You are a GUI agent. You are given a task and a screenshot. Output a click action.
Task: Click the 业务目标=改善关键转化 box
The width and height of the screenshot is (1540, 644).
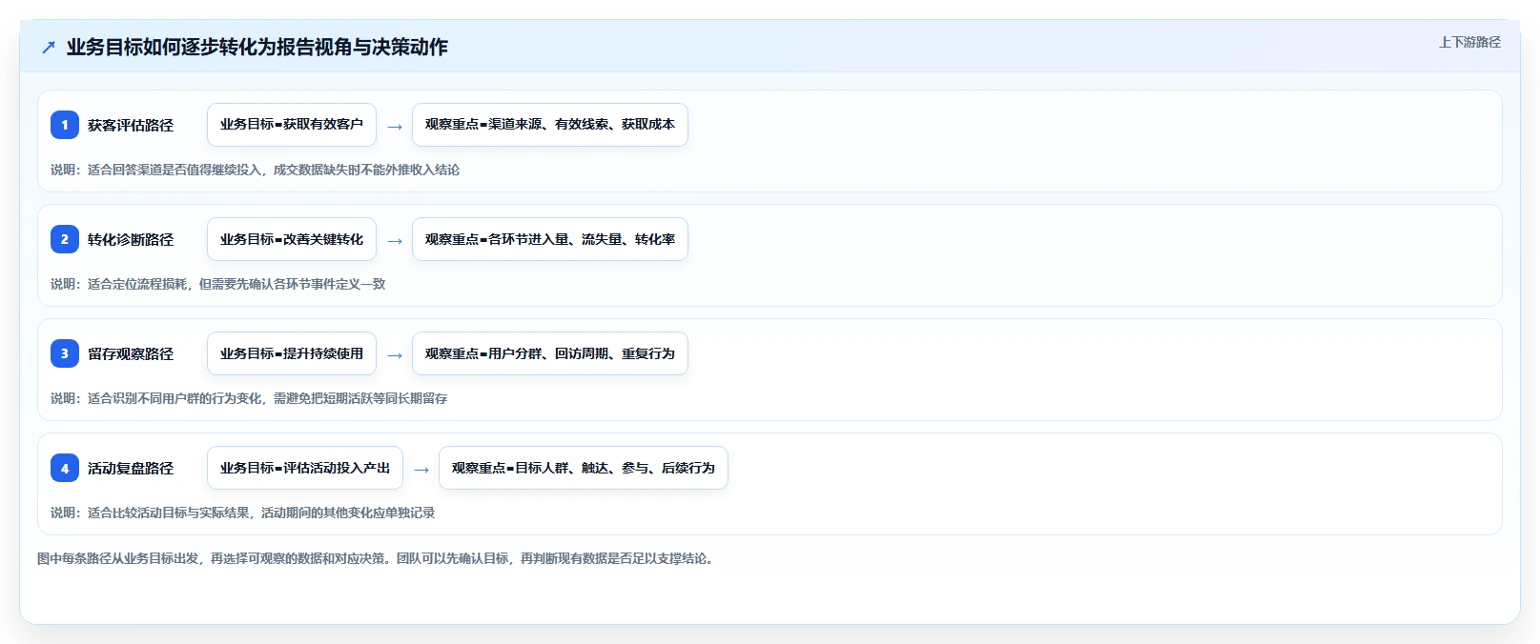click(292, 239)
